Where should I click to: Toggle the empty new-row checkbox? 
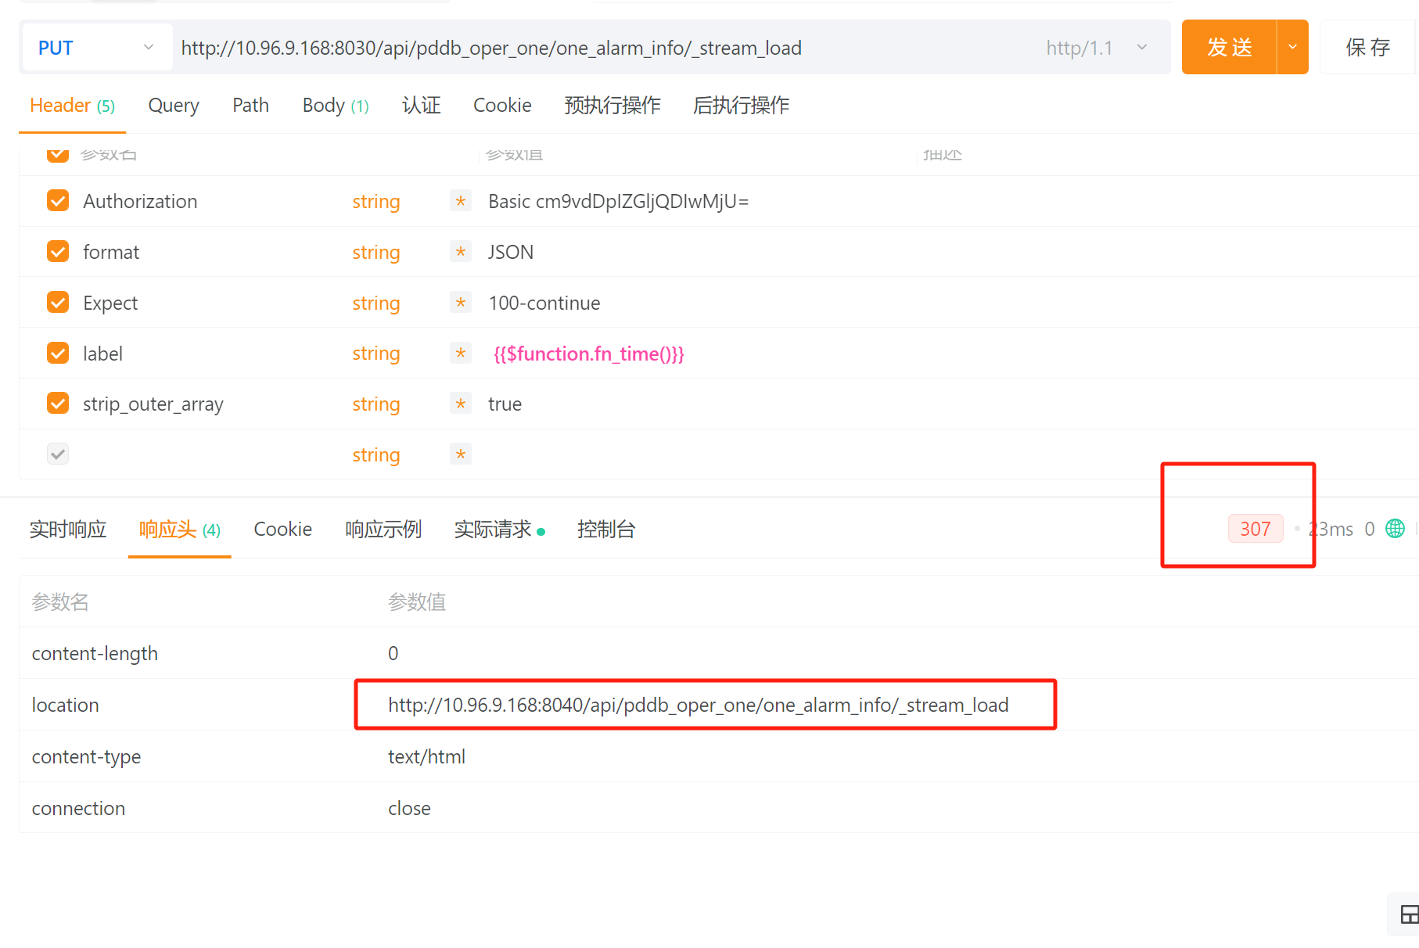click(x=58, y=454)
